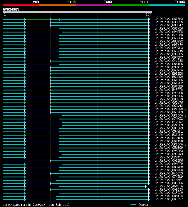Select the UniRef100_P45633 hit label
Viewport: 188px width, 207px height.
(169, 173)
